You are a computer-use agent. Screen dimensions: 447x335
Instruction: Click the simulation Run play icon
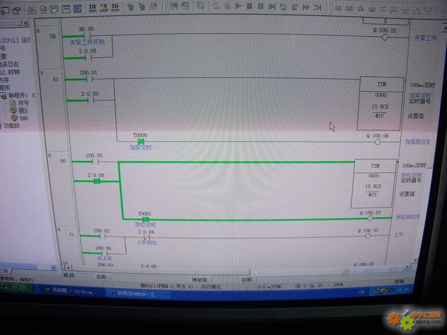[238, 6]
